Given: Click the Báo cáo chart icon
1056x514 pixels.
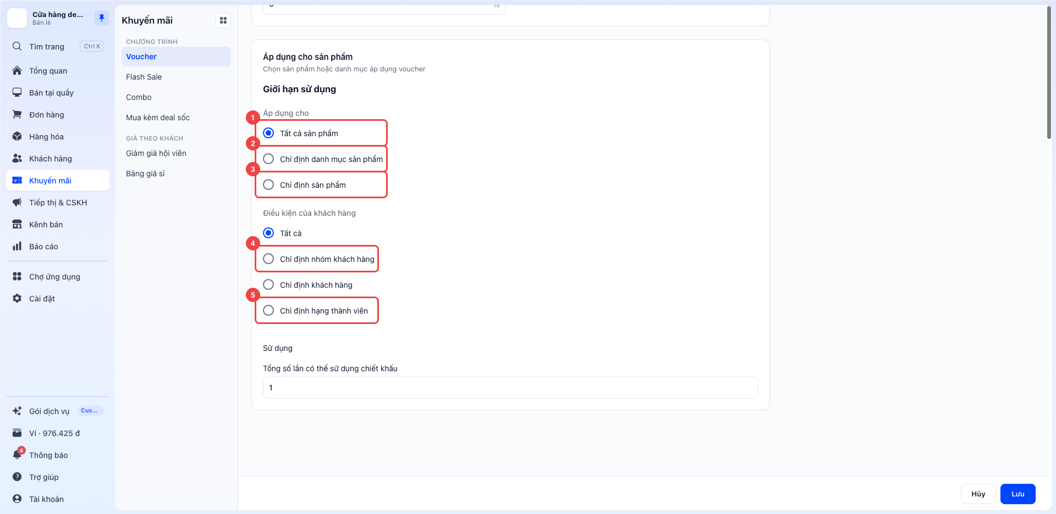Looking at the screenshot, I should click(17, 246).
